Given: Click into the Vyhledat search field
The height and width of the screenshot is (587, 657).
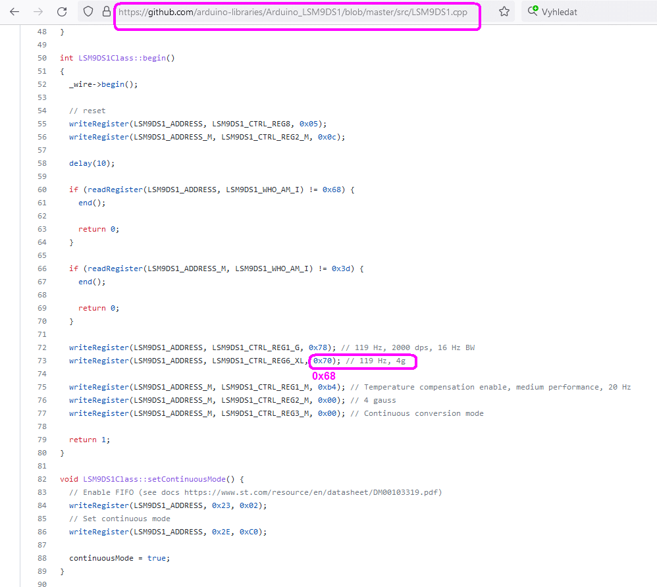Looking at the screenshot, I should [592, 12].
